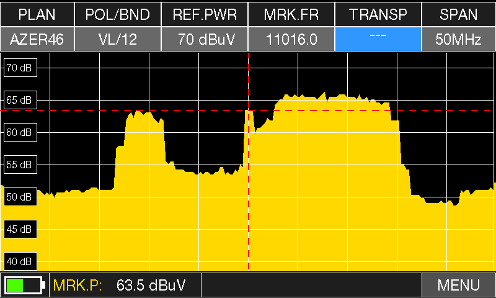This screenshot has height=298, width=496.
Task: Select the REF.PWR header cell
Action: [205, 14]
